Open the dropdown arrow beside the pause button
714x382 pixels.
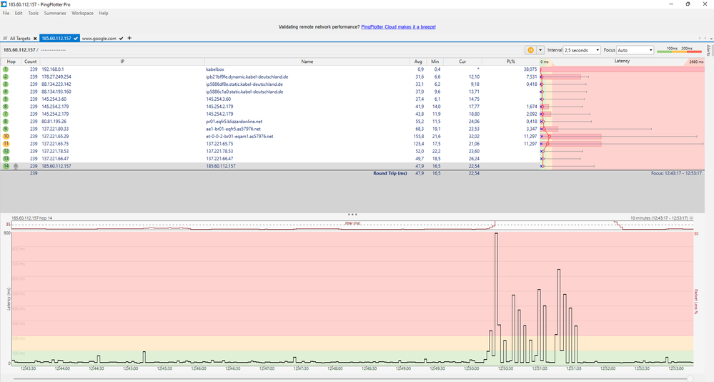coord(539,50)
